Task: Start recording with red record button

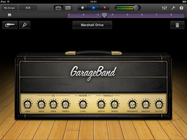Action: tap(105, 8)
